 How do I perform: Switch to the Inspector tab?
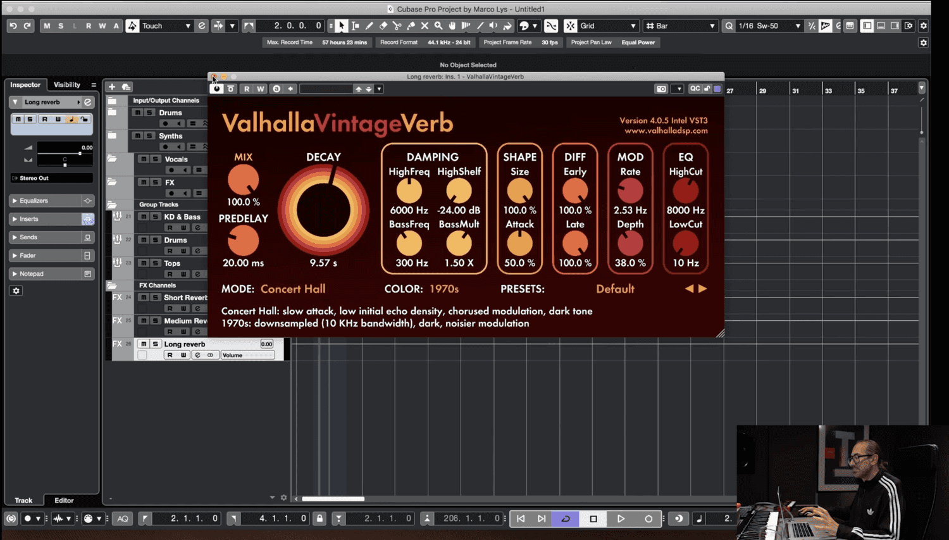click(25, 85)
